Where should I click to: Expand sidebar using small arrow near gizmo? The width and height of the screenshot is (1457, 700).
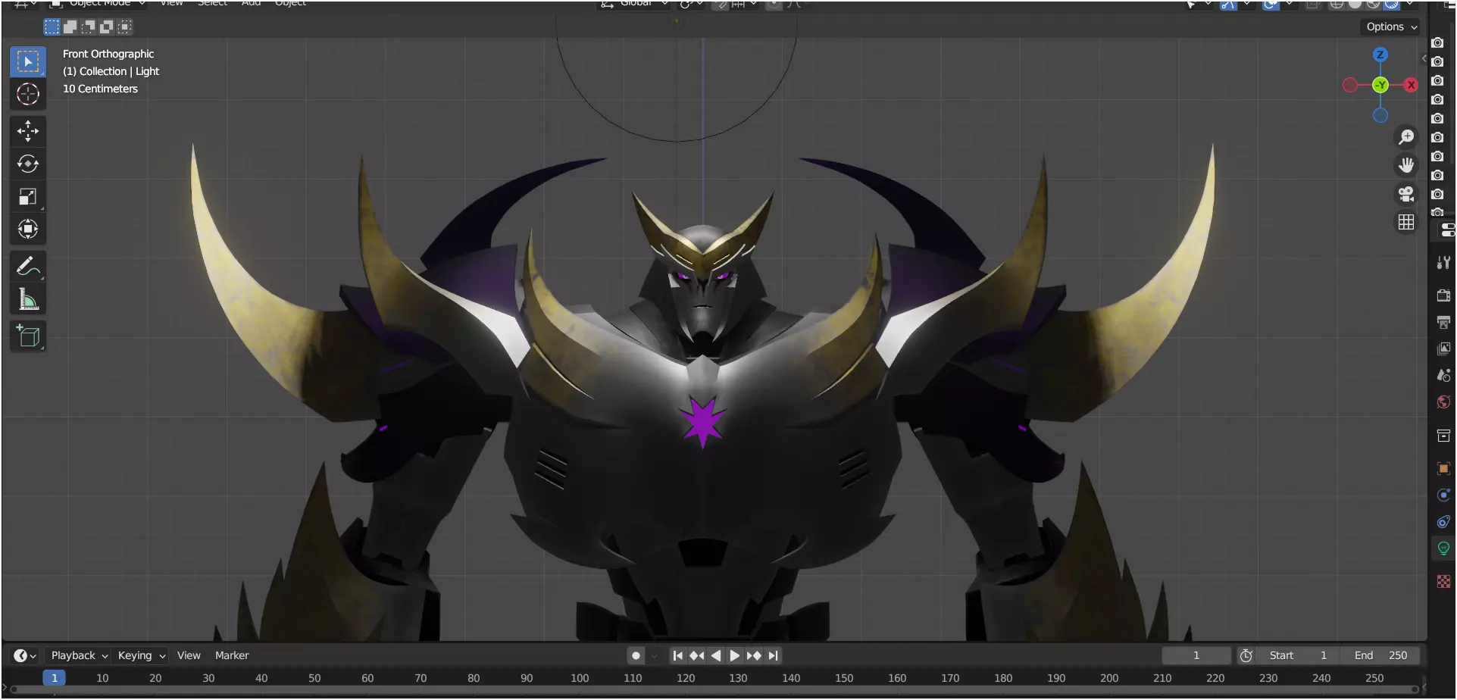(x=1424, y=58)
